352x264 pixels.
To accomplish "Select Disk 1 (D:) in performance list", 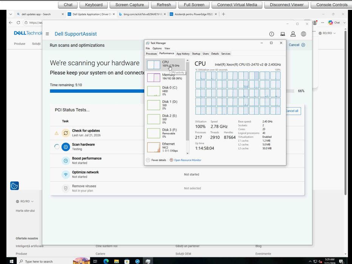I will tap(165, 105).
